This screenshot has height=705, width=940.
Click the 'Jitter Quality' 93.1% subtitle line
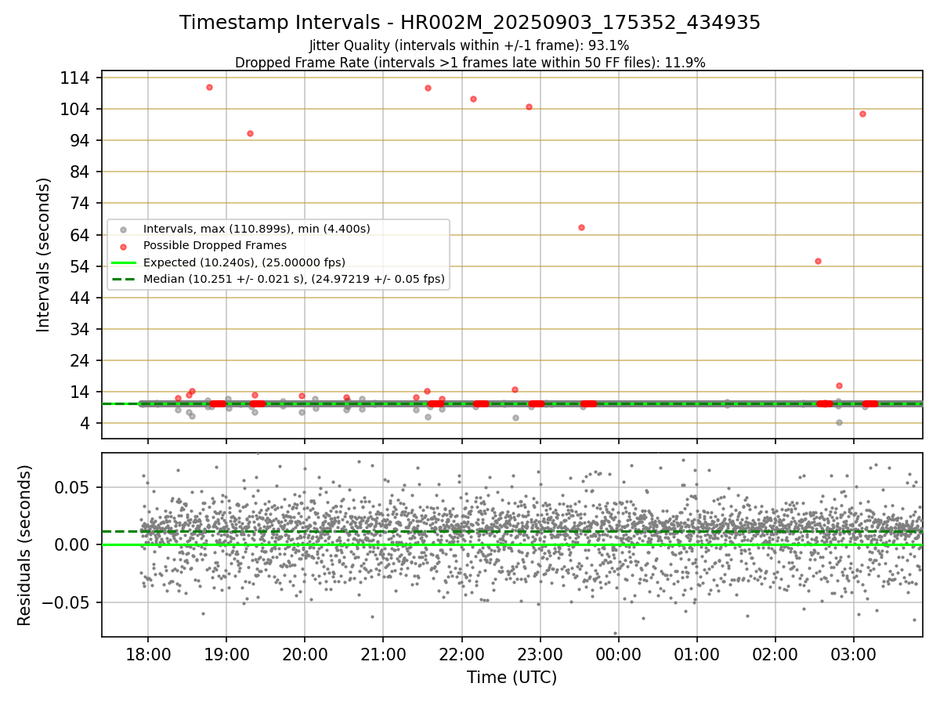(x=469, y=46)
